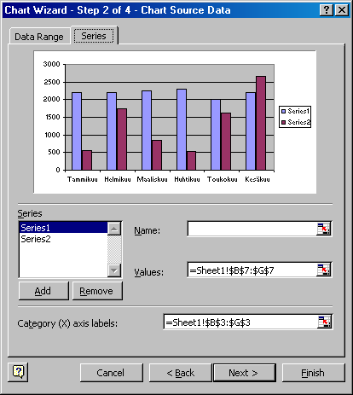
Task: Collapse dialog via Name field range selector icon
Action: (x=323, y=229)
